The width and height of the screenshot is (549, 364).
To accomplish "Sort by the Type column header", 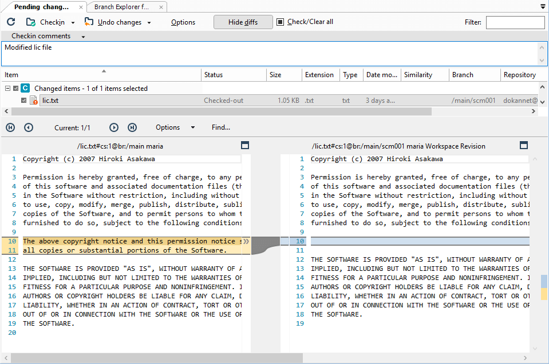I will pyautogui.click(x=351, y=75).
